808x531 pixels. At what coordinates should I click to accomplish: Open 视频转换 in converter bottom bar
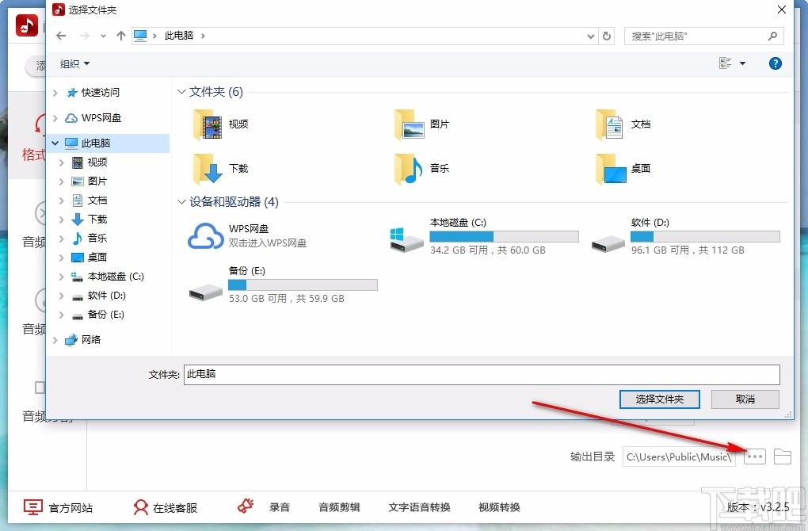[x=499, y=506]
